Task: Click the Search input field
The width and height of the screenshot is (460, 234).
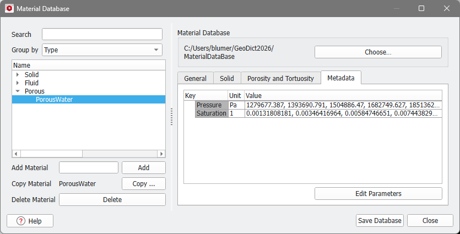Action: click(x=102, y=34)
